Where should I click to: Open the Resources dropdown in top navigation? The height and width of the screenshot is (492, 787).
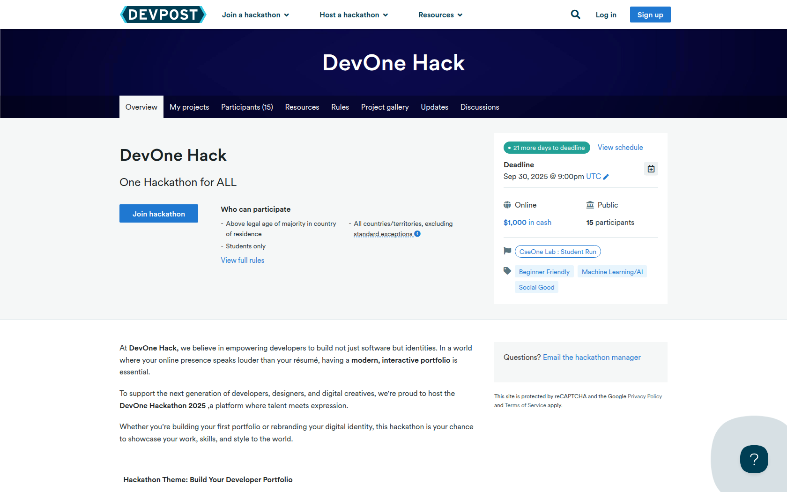click(x=440, y=15)
